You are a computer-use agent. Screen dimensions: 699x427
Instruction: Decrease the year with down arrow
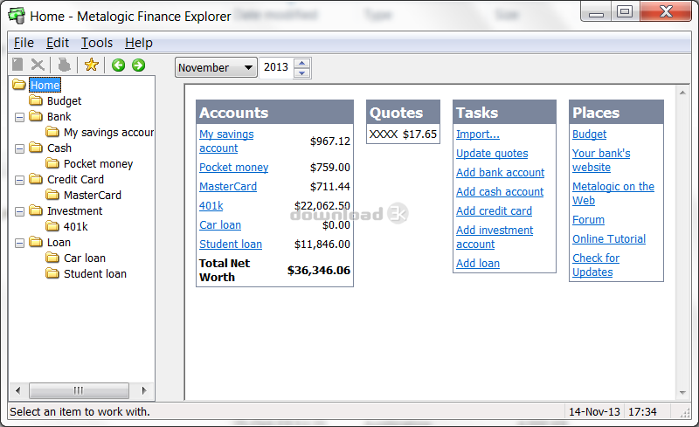tap(302, 72)
